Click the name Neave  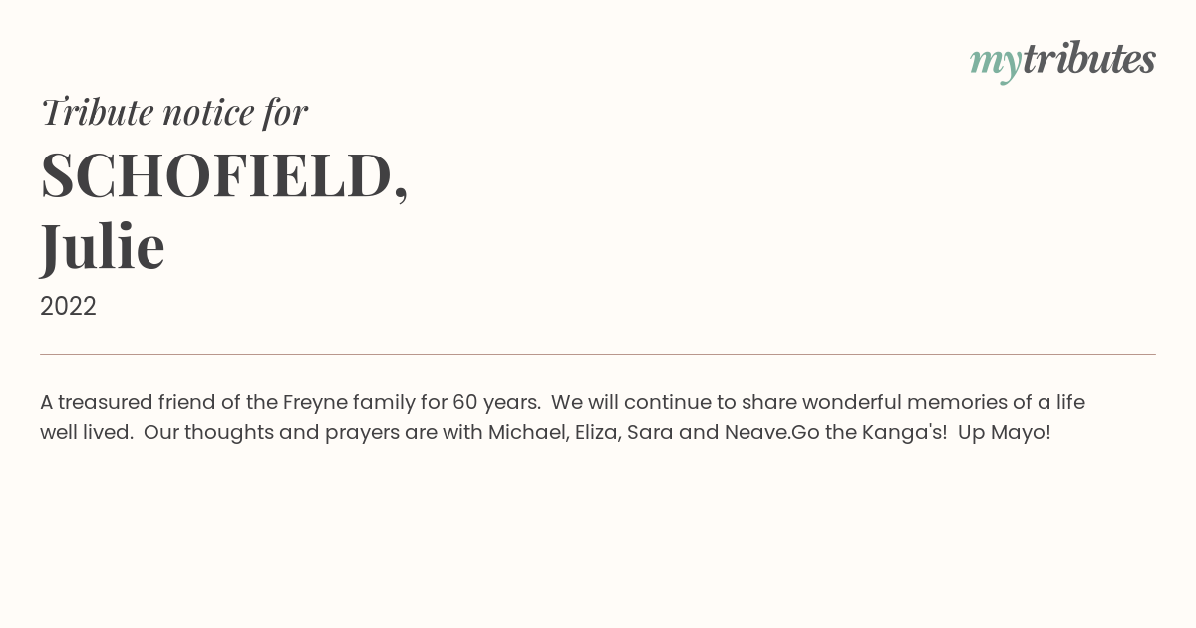tap(757, 432)
